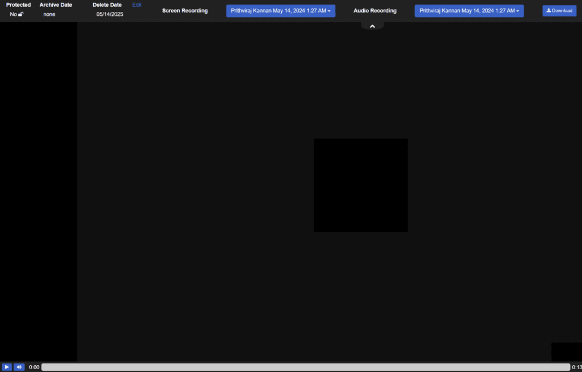The height and width of the screenshot is (372, 582).
Task: Click the padlock icon beside the Protected status
Action: (x=21, y=14)
